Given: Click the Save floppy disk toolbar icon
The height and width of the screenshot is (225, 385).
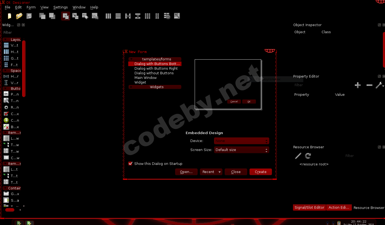Looking at the screenshot, I should [29, 16].
